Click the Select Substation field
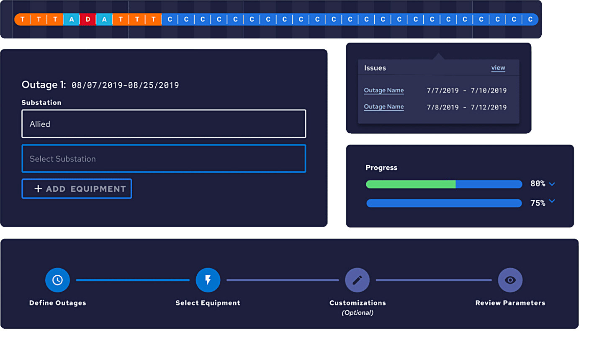 [x=164, y=159]
